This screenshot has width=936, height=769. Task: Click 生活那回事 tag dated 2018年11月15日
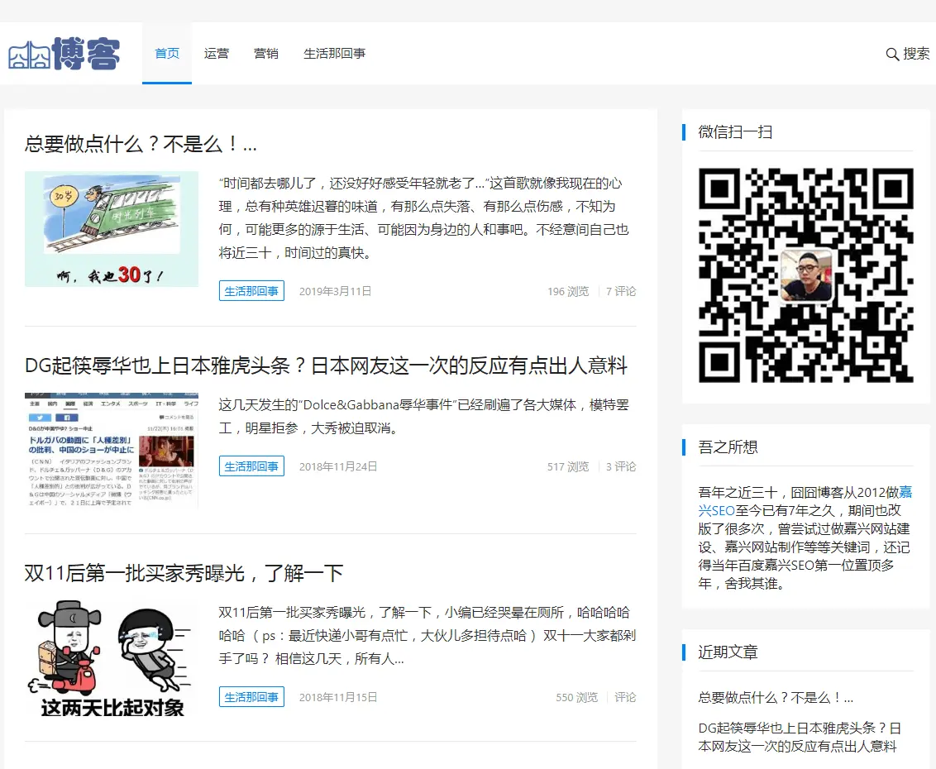coord(251,697)
